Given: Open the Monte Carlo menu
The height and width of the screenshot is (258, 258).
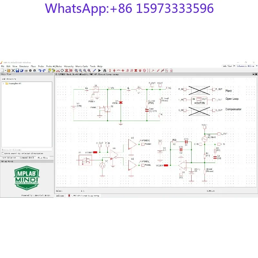Looking at the screenshot, I should 82,66.
